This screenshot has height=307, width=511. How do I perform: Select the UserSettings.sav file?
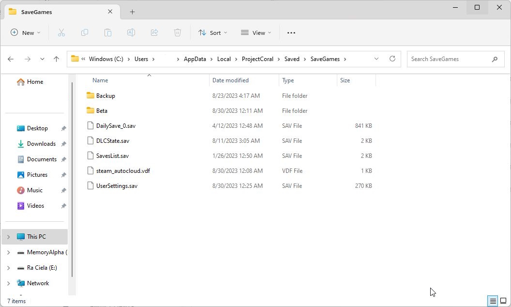[117, 186]
